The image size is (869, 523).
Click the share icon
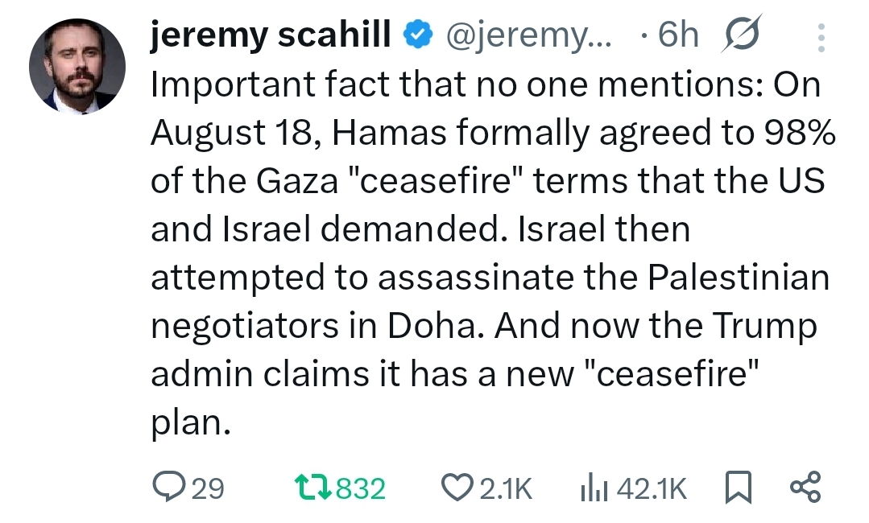click(x=805, y=488)
